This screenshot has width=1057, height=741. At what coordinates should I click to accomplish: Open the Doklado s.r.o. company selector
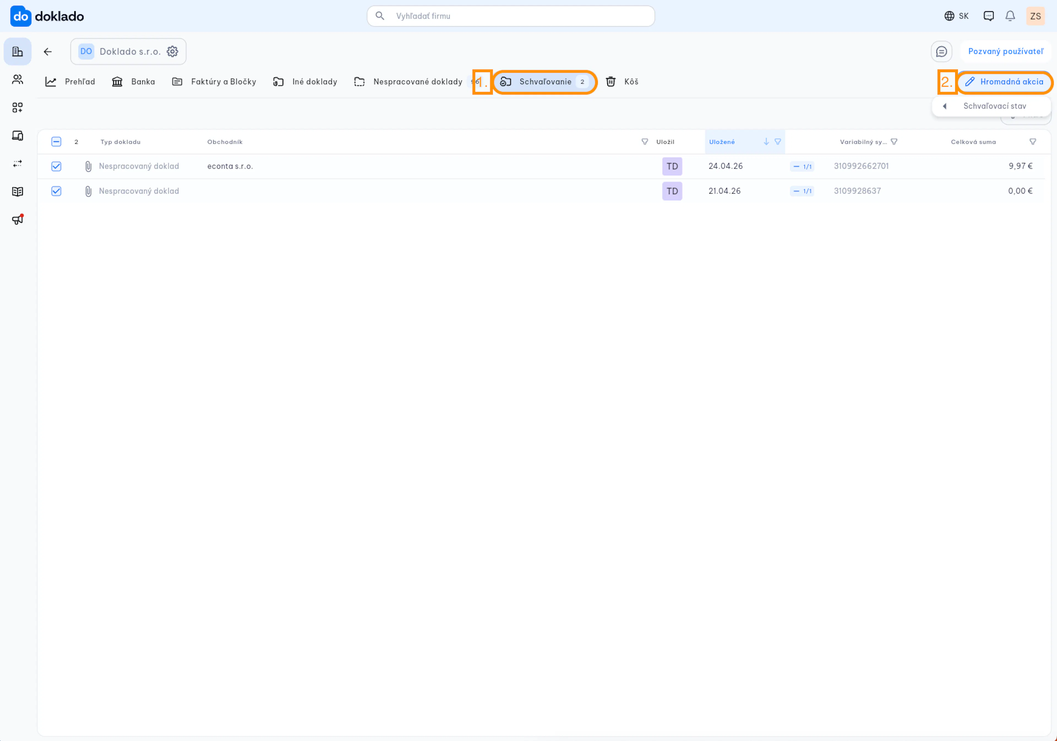129,51
